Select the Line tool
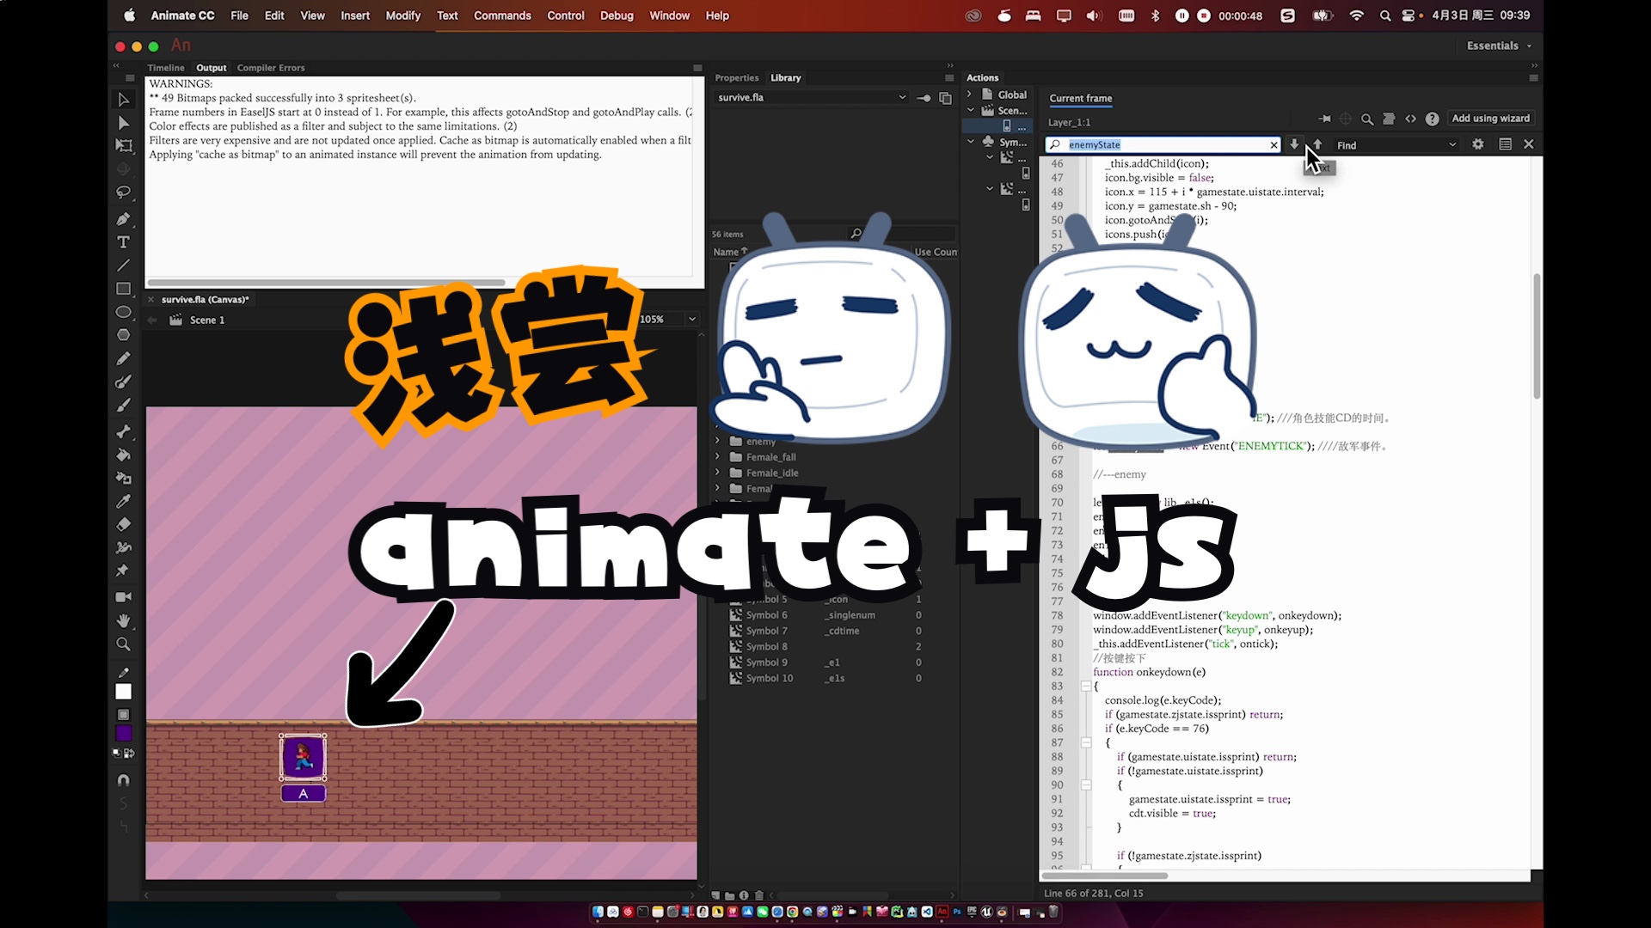This screenshot has width=1651, height=928. pos(123,266)
